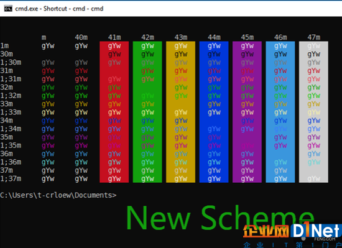Image resolution: width=342 pixels, height=248 pixels.
Task: Click the green 42m color column
Action: [147, 112]
